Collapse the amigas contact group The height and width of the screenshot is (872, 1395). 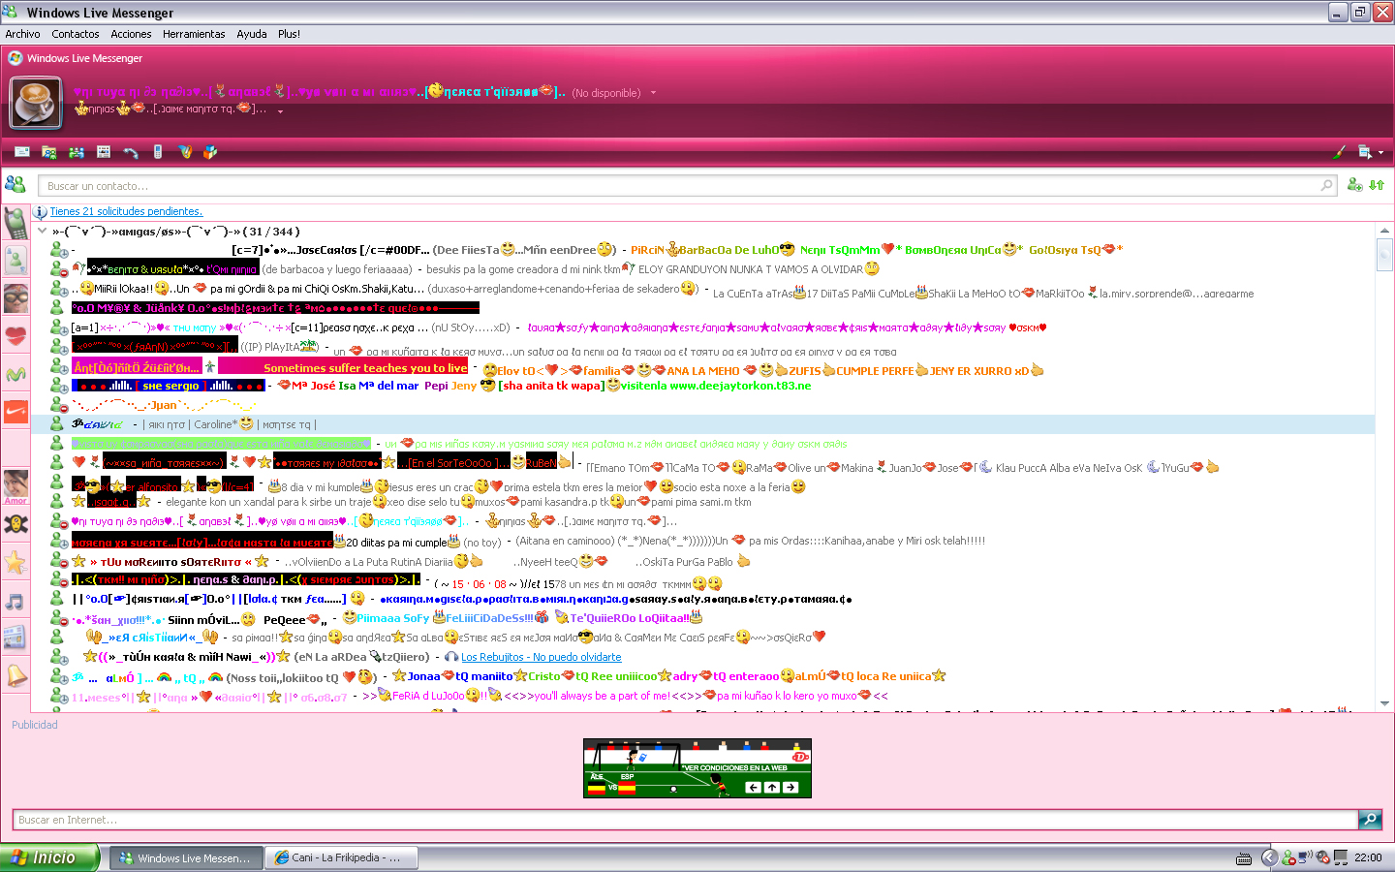point(43,232)
